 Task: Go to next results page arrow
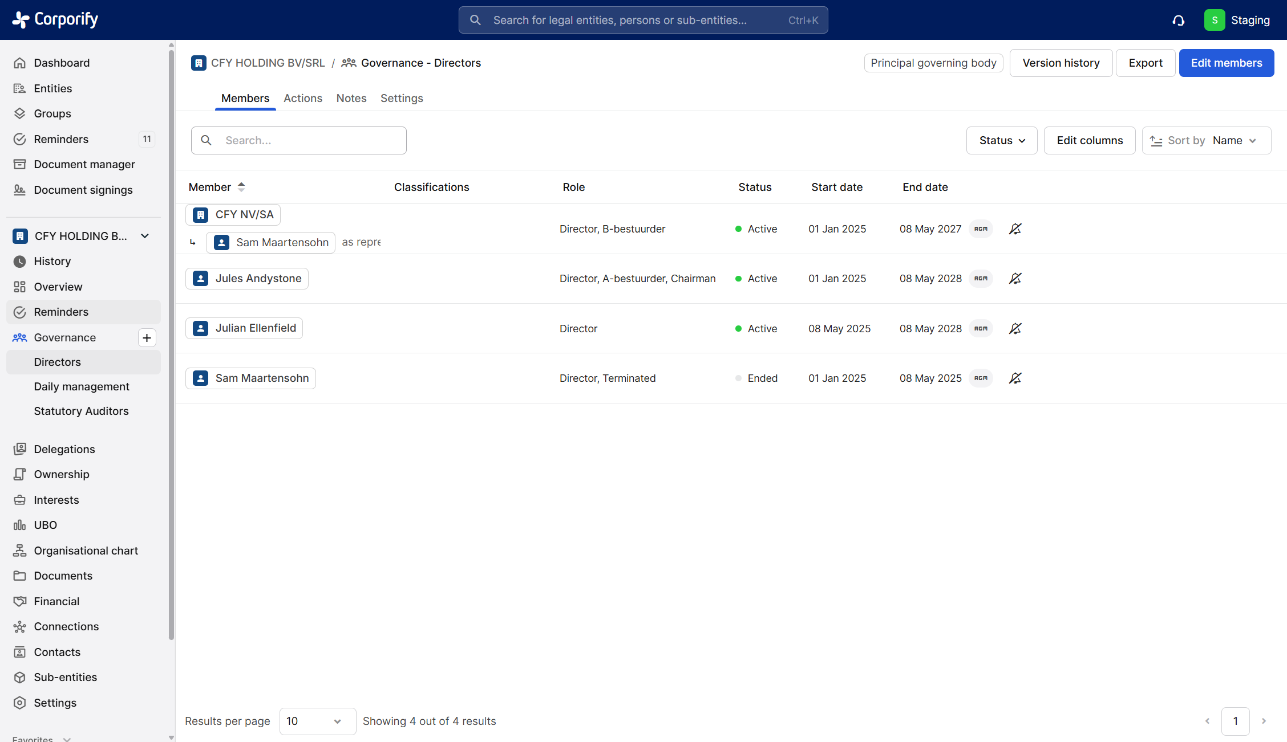1264,721
